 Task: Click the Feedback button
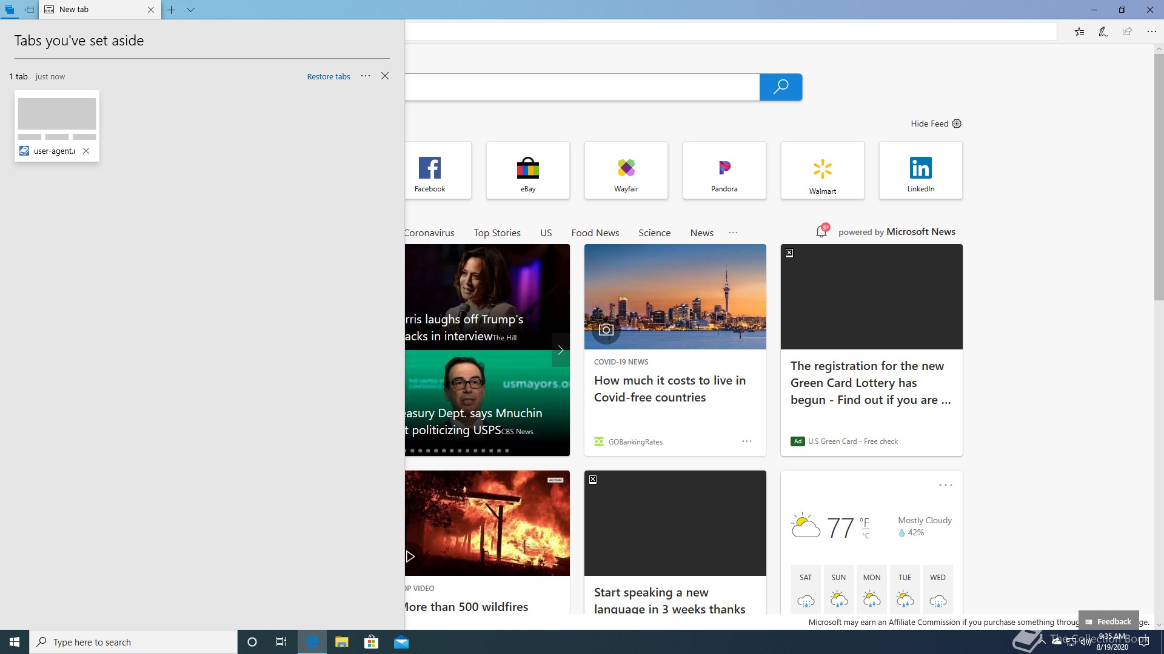click(1108, 621)
